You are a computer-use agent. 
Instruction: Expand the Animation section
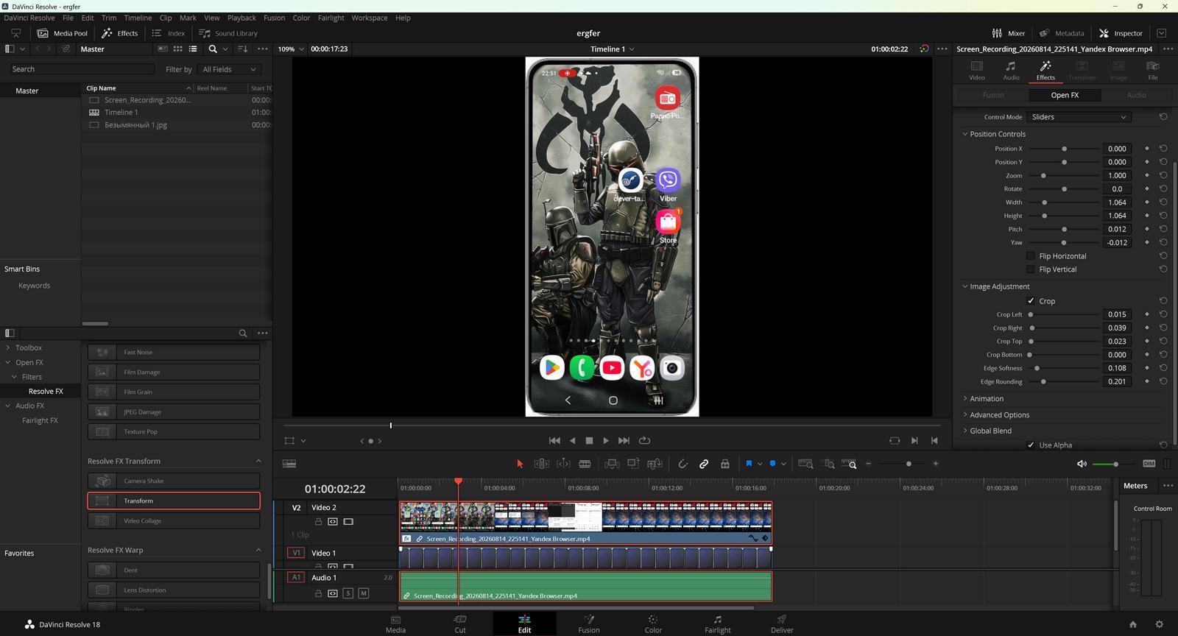coord(965,399)
